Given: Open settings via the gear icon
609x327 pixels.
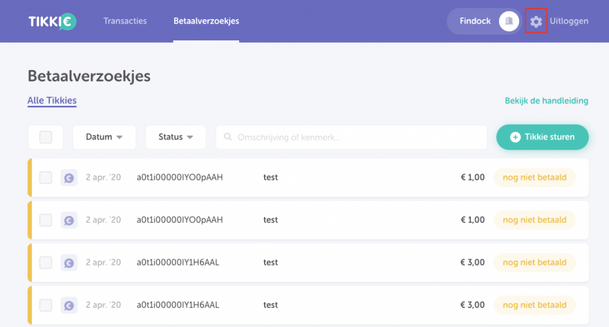Looking at the screenshot, I should pyautogui.click(x=536, y=21).
